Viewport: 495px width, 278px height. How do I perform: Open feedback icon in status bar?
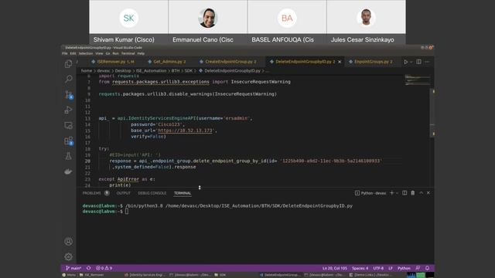418,268
